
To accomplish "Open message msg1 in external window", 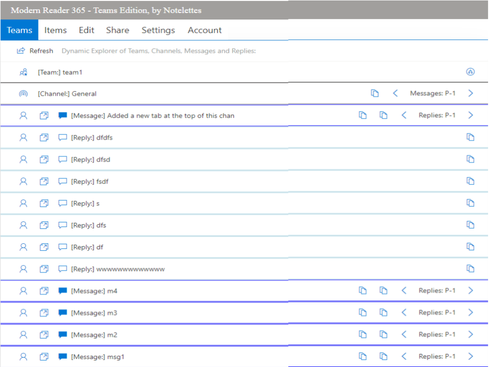I will 44,357.
